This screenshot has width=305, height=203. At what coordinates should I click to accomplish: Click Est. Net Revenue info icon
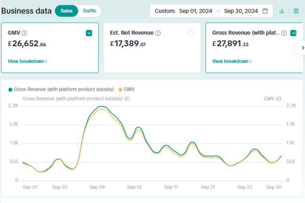click(x=158, y=33)
